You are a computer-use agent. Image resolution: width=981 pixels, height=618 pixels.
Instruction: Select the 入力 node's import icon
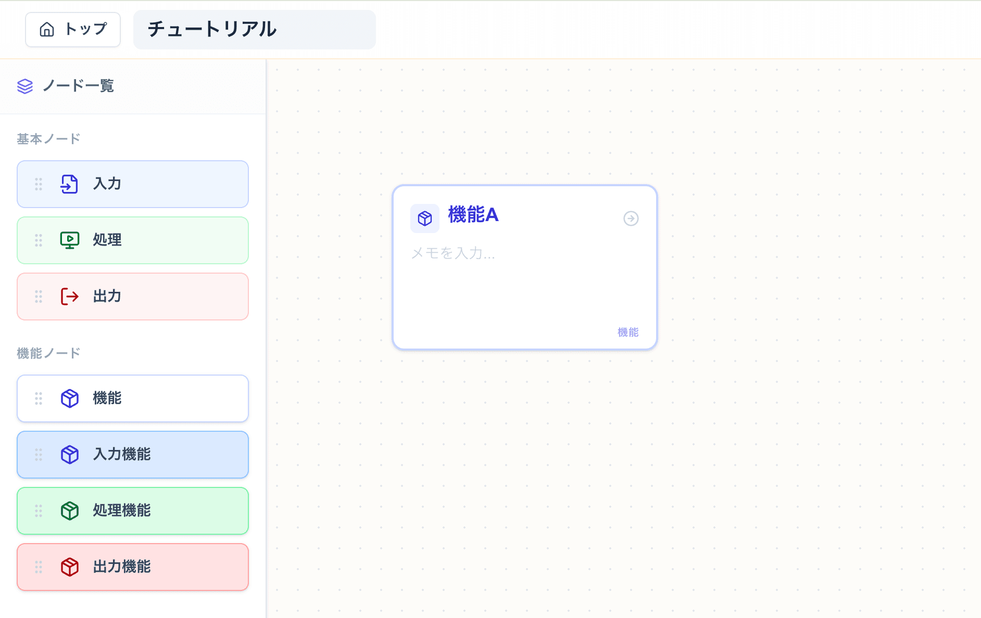tap(69, 184)
